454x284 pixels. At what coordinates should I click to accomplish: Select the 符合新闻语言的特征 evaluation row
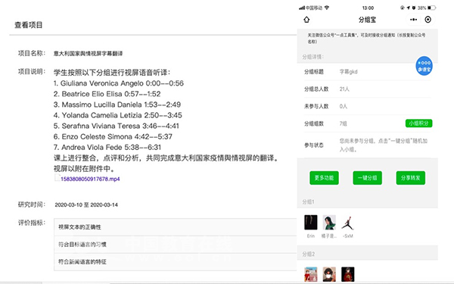[176, 262]
